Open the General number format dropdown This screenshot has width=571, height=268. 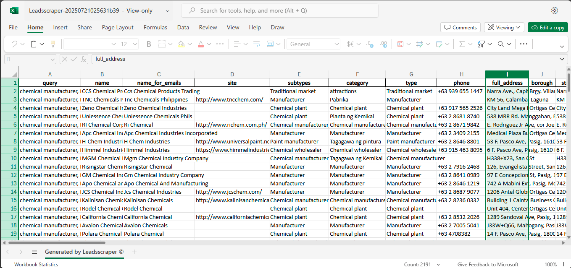tap(313, 44)
